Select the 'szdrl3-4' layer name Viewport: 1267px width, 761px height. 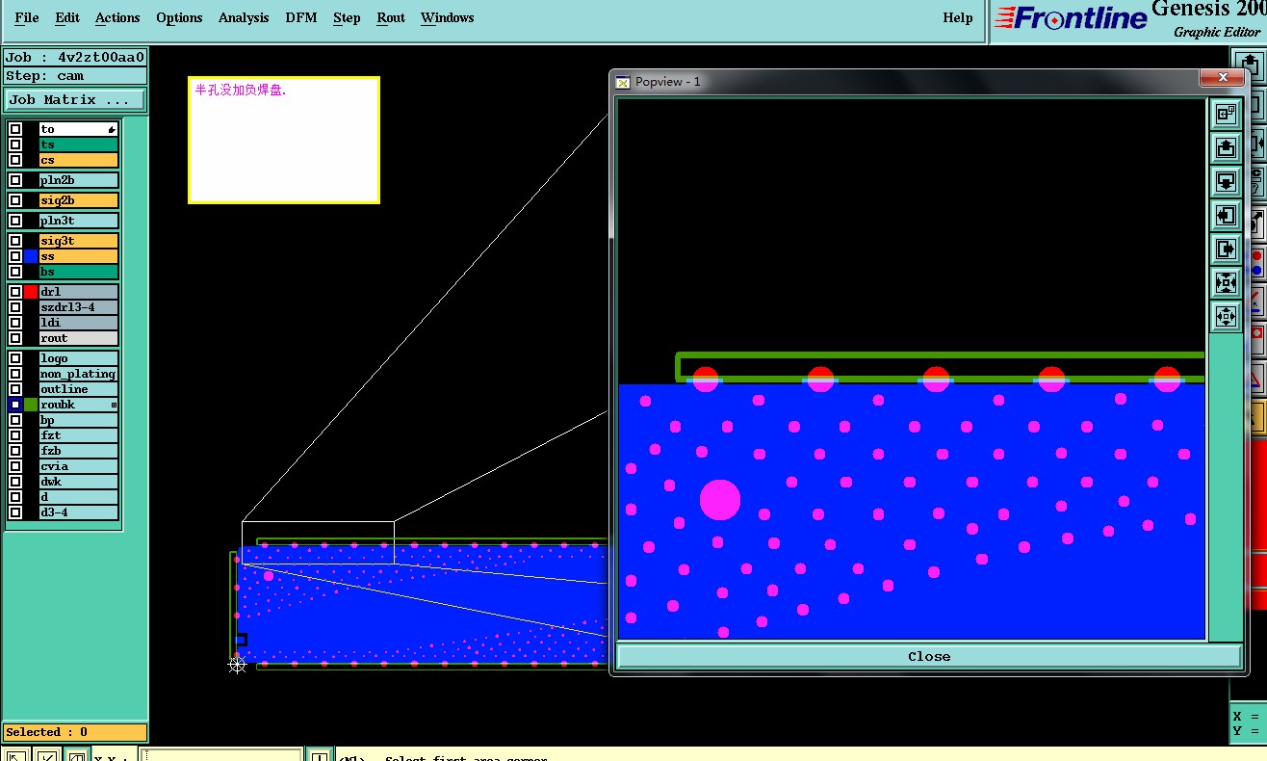[x=78, y=307]
